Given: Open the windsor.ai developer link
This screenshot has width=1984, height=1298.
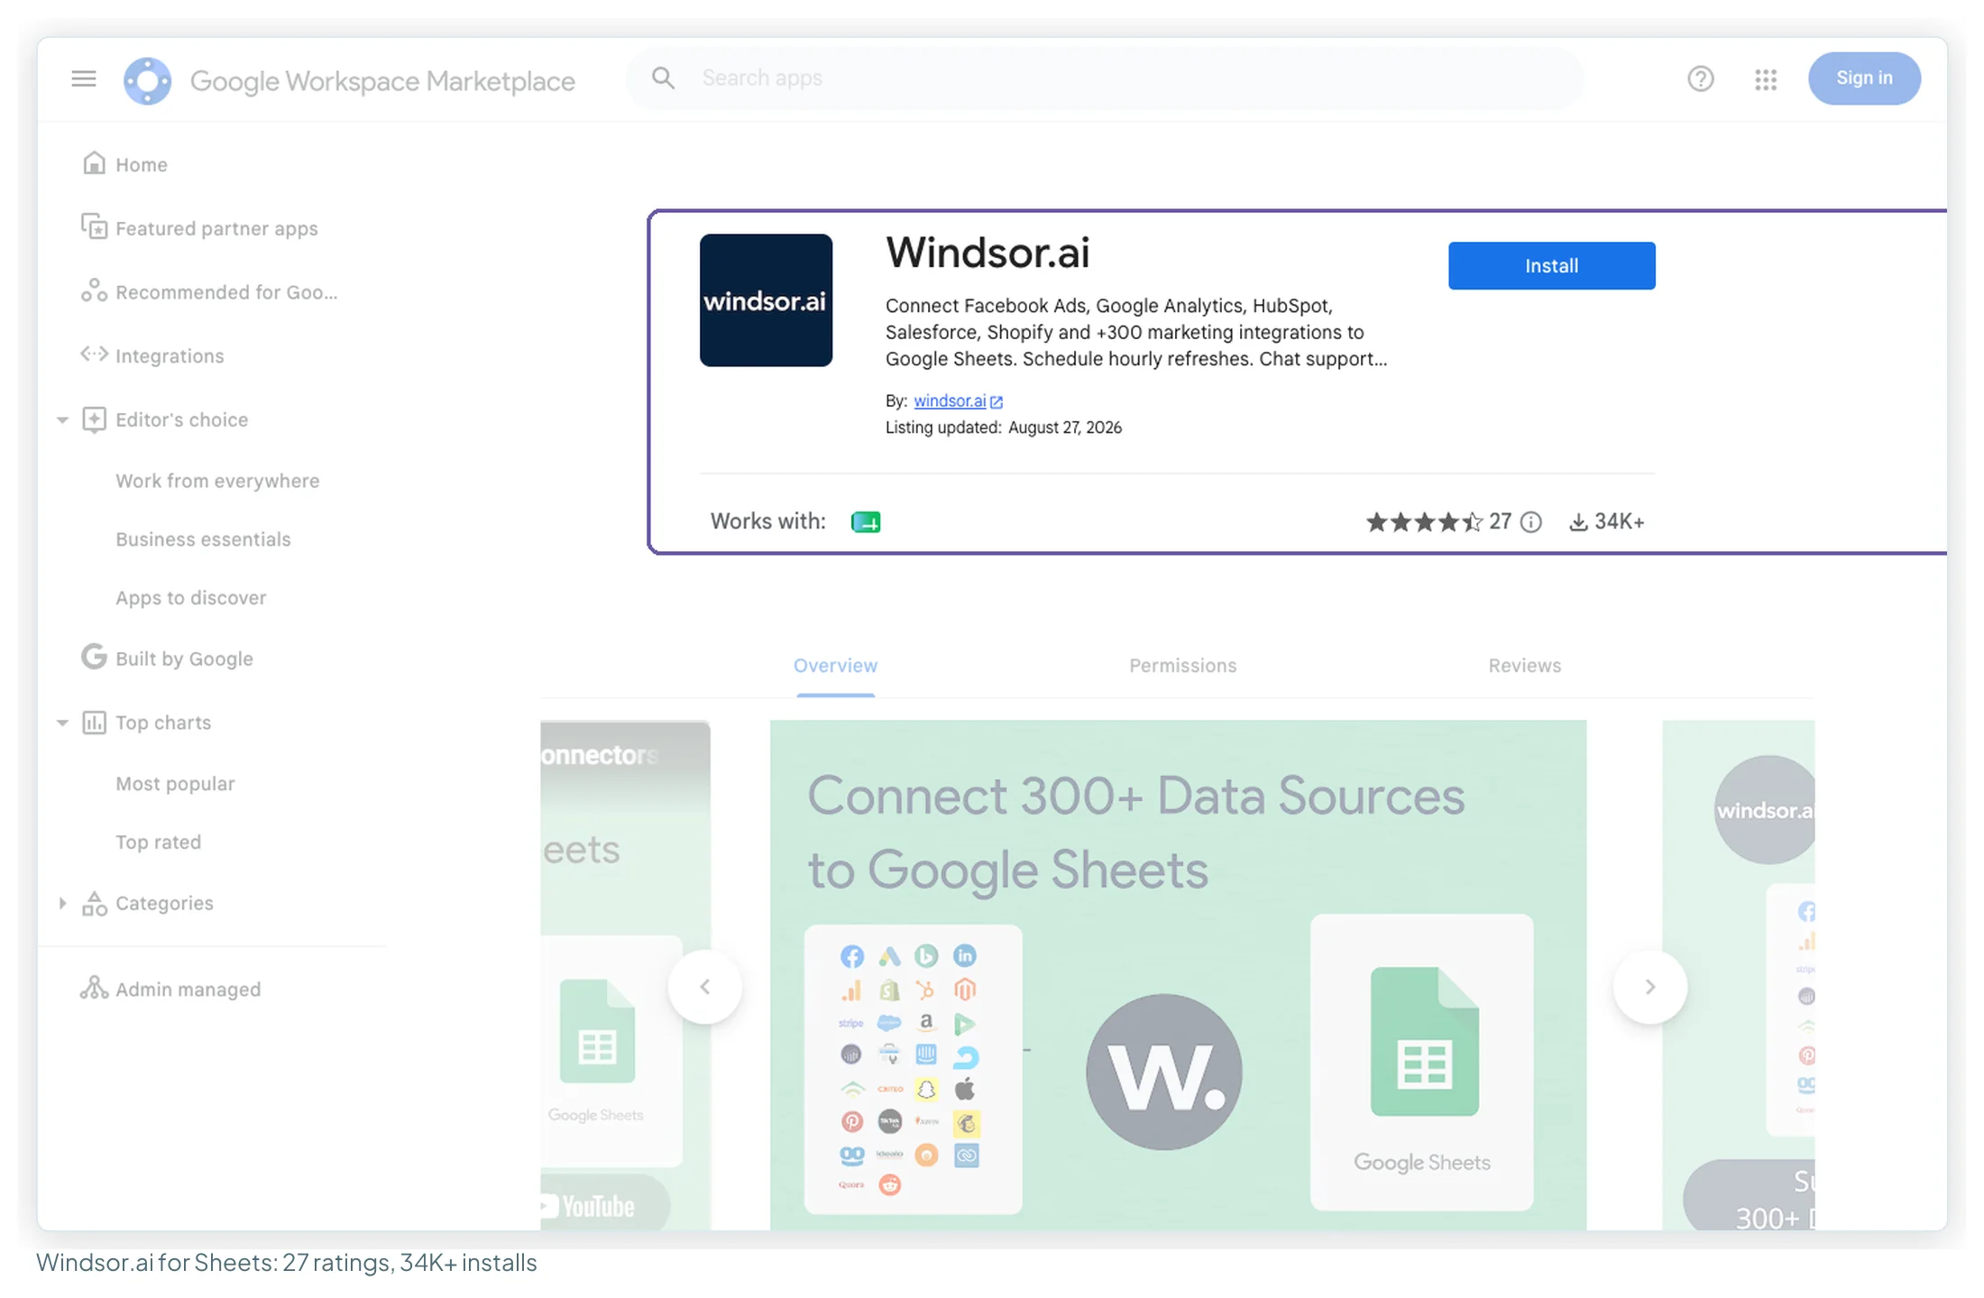Looking at the screenshot, I should click(x=950, y=400).
